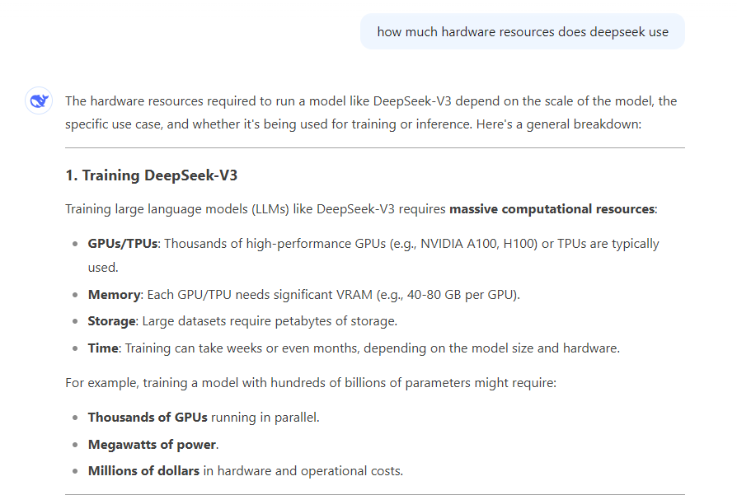Click the DeepSeek whale avatar icon
This screenshot has width=737, height=495.
click(39, 100)
